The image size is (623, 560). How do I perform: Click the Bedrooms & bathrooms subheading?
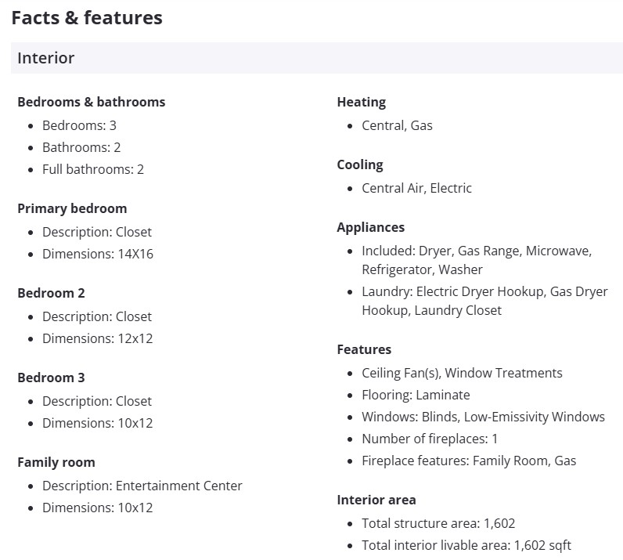pyautogui.click(x=91, y=102)
